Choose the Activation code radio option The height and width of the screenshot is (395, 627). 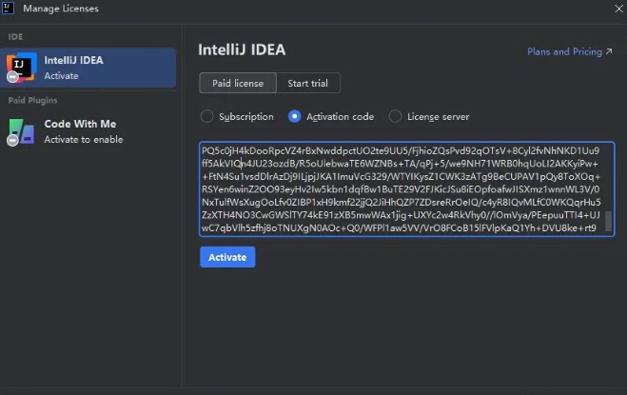point(294,117)
